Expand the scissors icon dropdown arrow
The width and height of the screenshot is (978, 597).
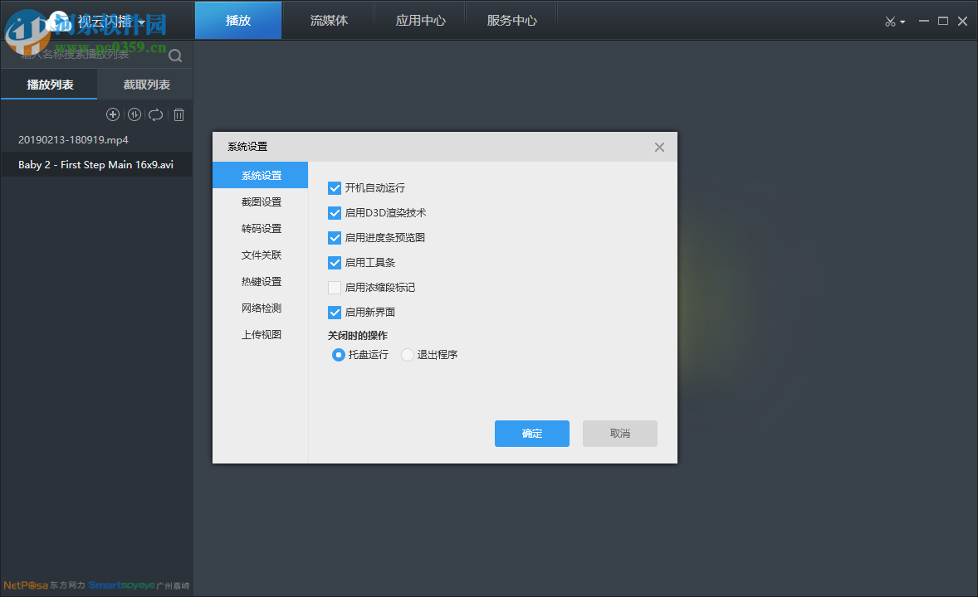tap(902, 21)
